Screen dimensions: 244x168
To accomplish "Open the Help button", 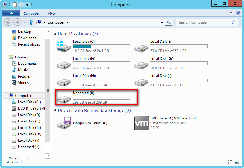I will tap(238, 13).
